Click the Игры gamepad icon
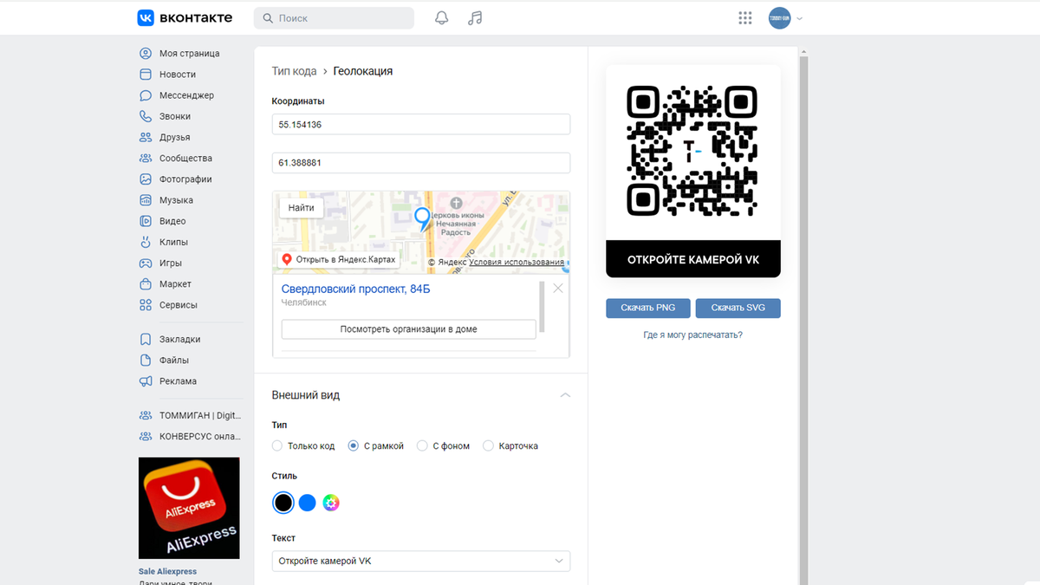This screenshot has width=1040, height=585. tap(146, 263)
